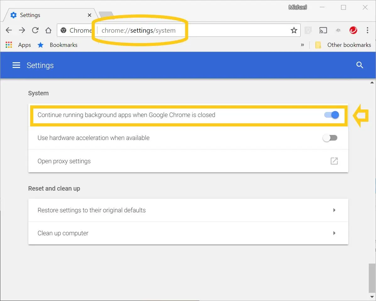Toggle hardware acceleration switch
The image size is (376, 301).
tap(330, 138)
